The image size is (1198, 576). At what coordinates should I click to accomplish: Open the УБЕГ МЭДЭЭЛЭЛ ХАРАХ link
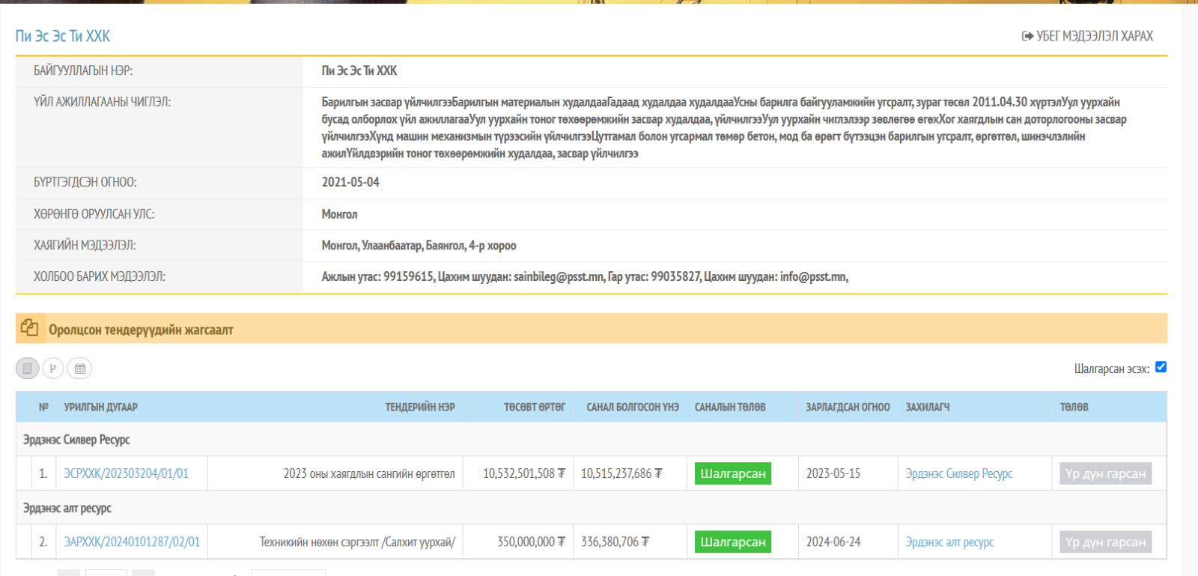[x=1087, y=36]
